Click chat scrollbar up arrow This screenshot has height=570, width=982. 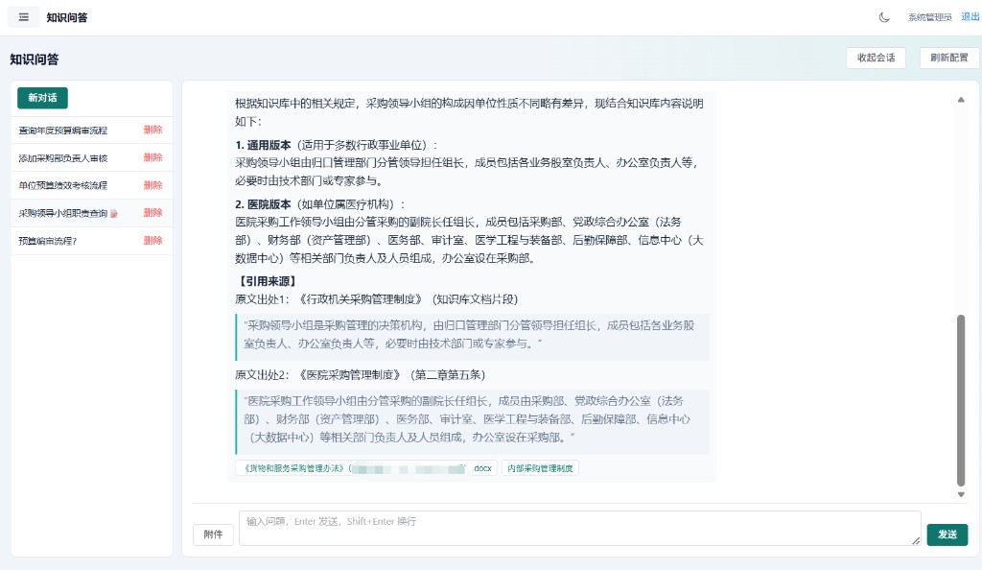click(961, 100)
